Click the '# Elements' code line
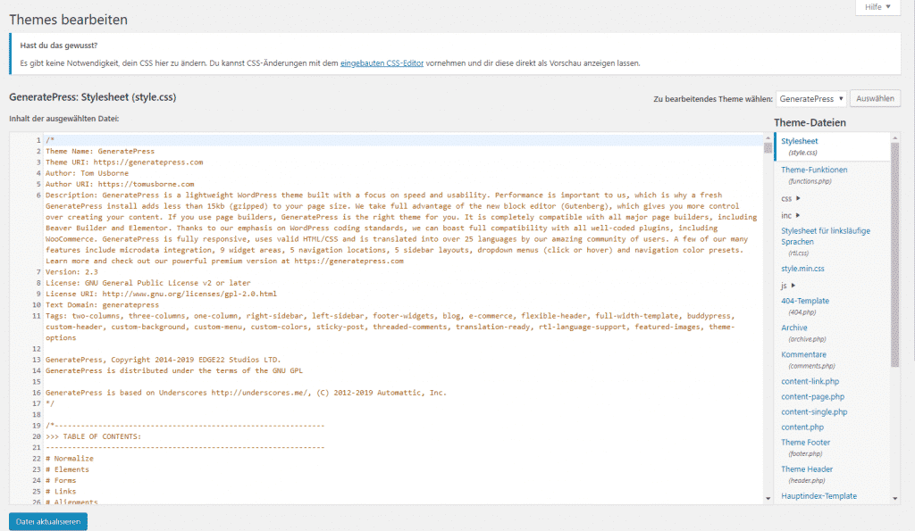915x531 pixels. pyautogui.click(x=67, y=469)
